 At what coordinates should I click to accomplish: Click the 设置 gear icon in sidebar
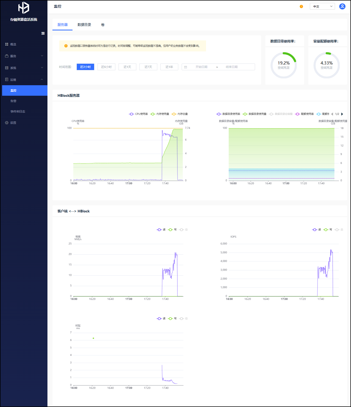(x=7, y=123)
